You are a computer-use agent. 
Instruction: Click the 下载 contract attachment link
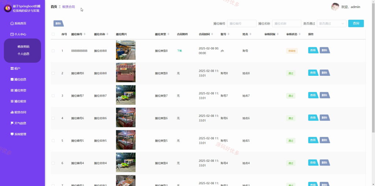179,51
